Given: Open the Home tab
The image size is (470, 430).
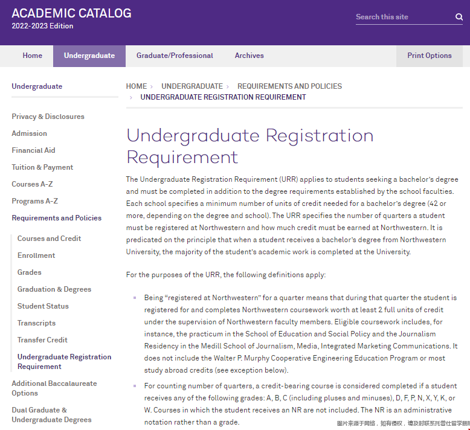Looking at the screenshot, I should [33, 56].
